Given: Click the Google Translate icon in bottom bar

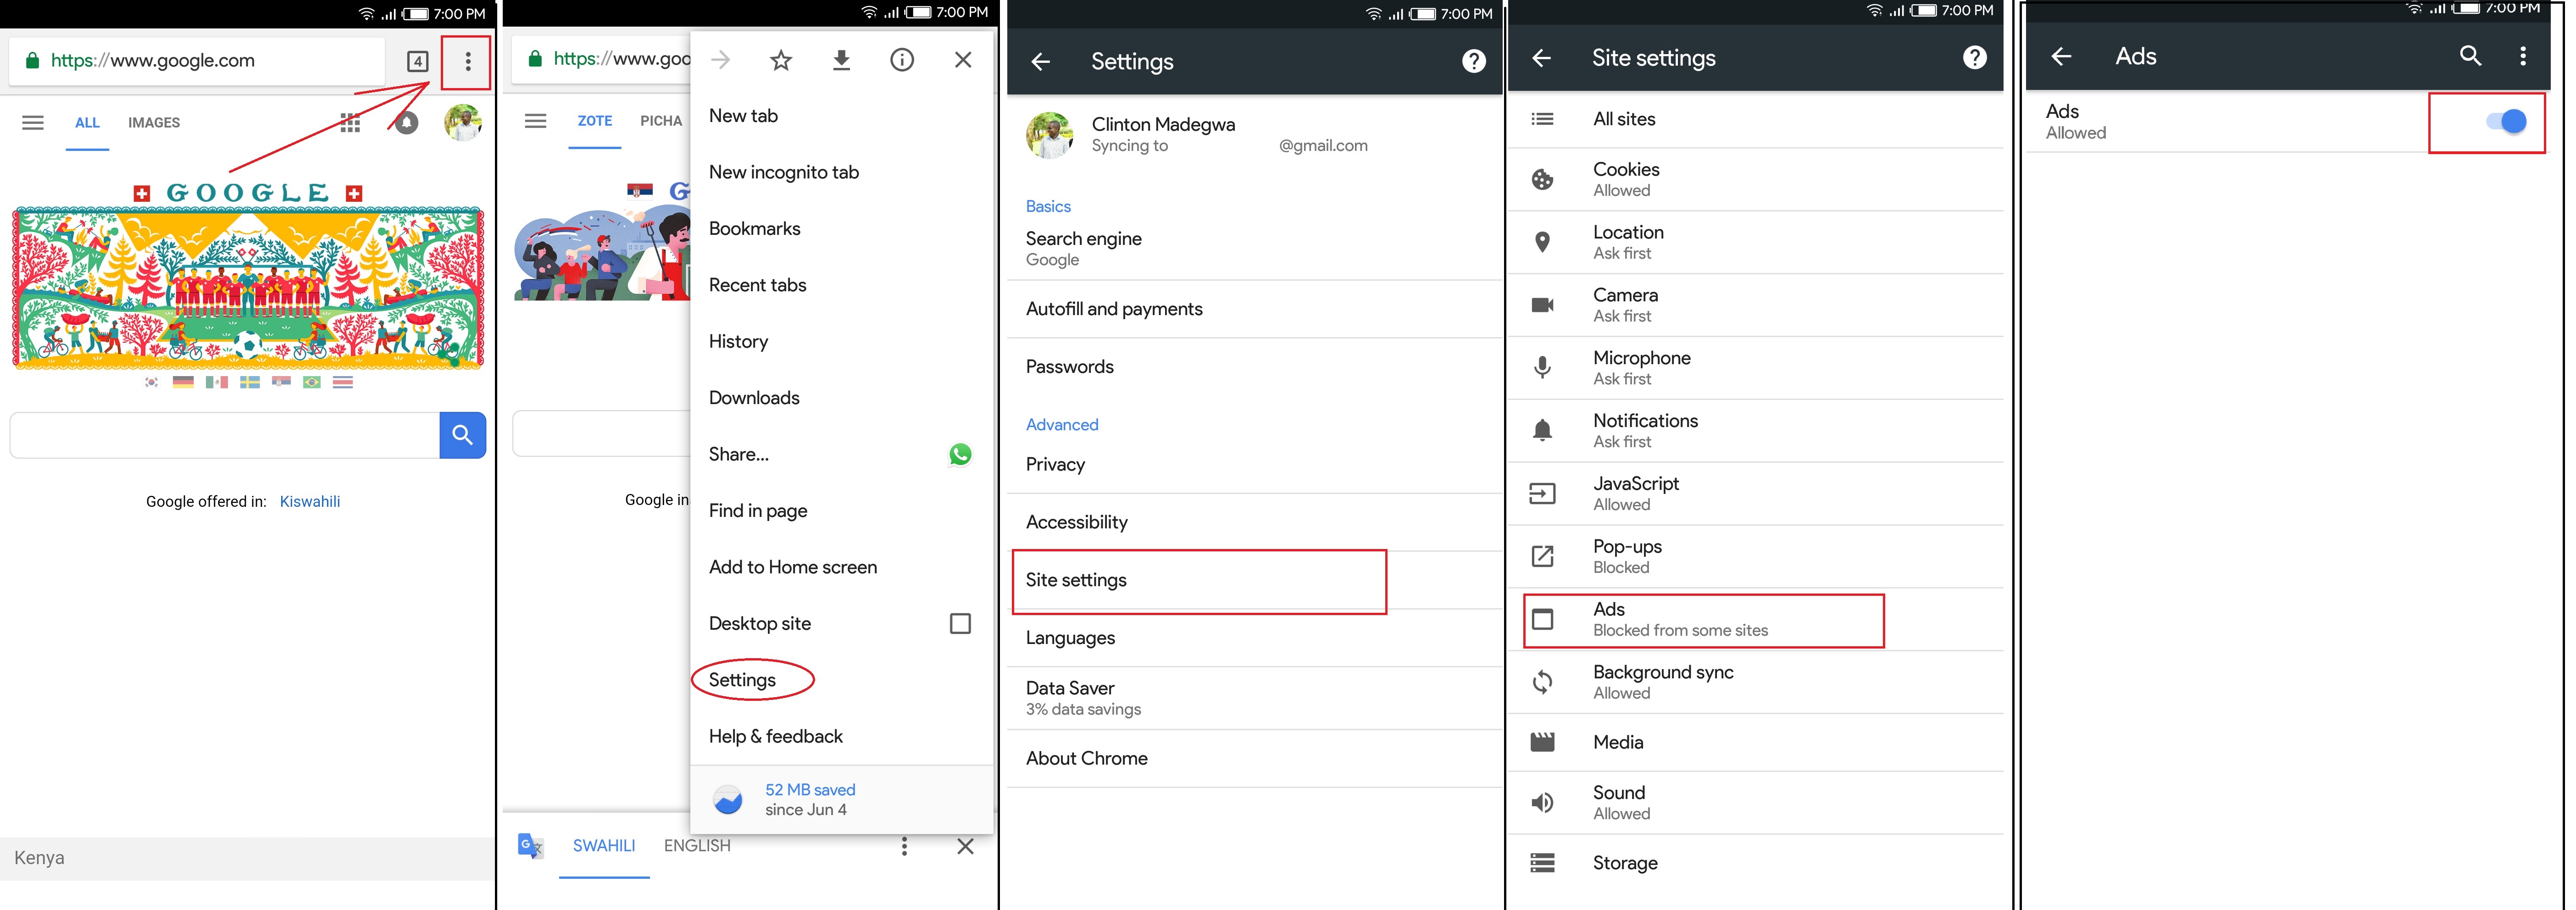Looking at the screenshot, I should coord(530,846).
